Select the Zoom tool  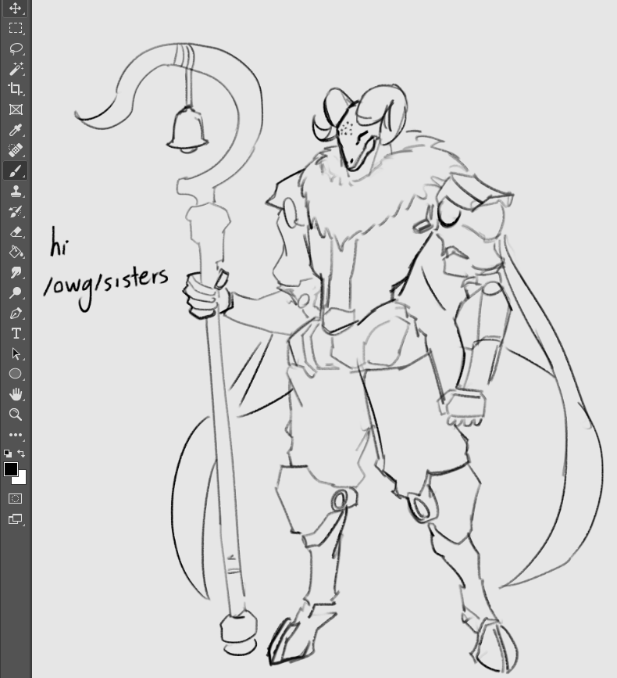pos(16,414)
